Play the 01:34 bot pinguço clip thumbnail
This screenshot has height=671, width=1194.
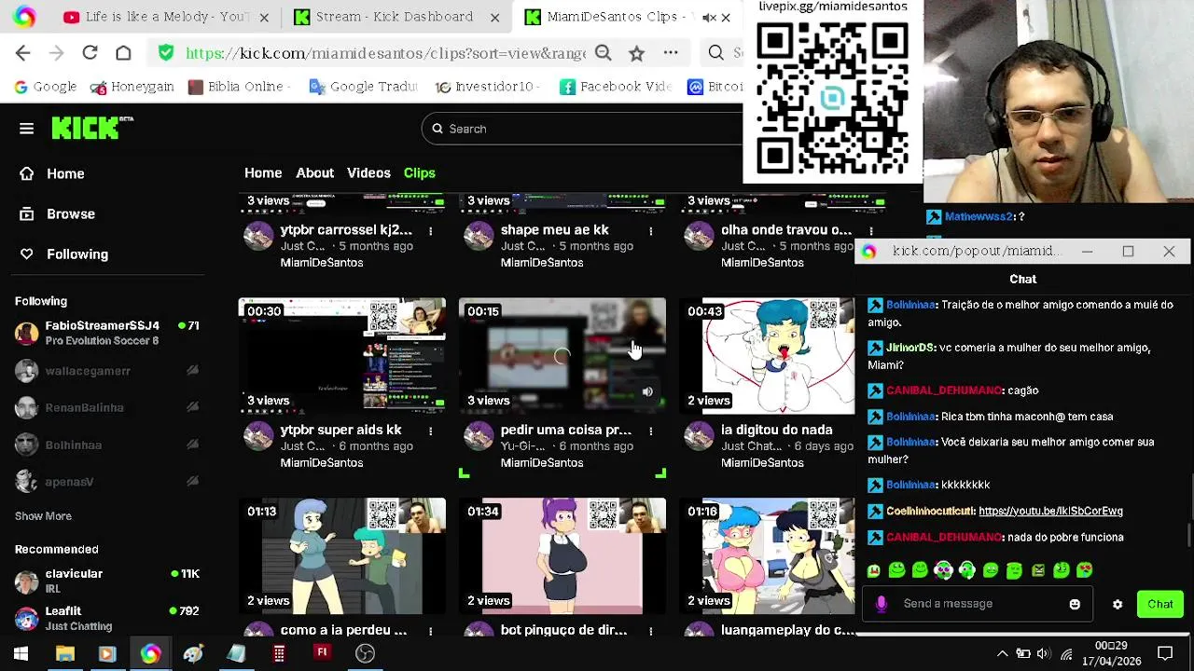pyautogui.click(x=562, y=556)
